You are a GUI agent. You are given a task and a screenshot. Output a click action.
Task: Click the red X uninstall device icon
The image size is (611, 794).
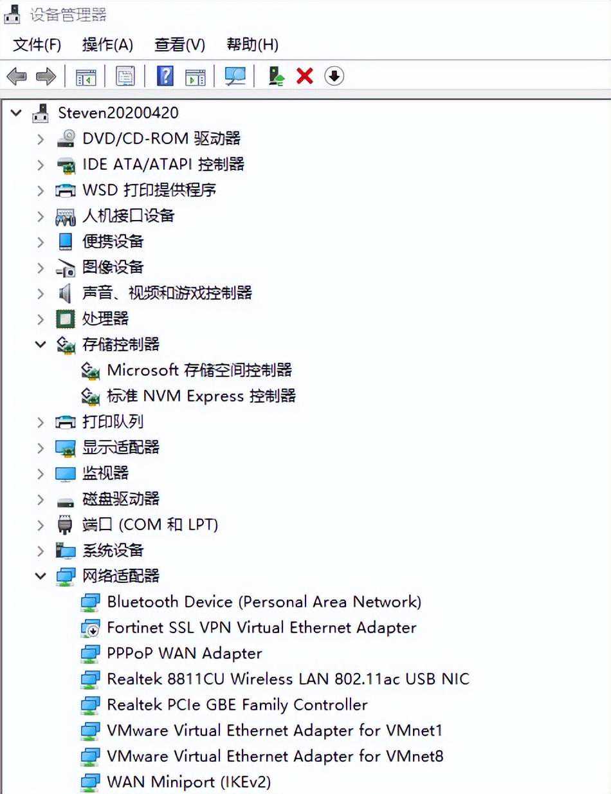pyautogui.click(x=305, y=77)
